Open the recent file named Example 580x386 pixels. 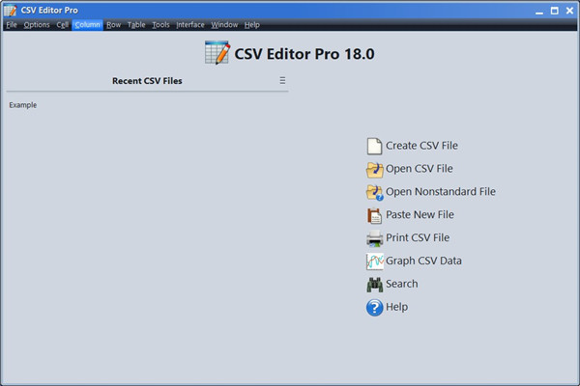point(23,105)
